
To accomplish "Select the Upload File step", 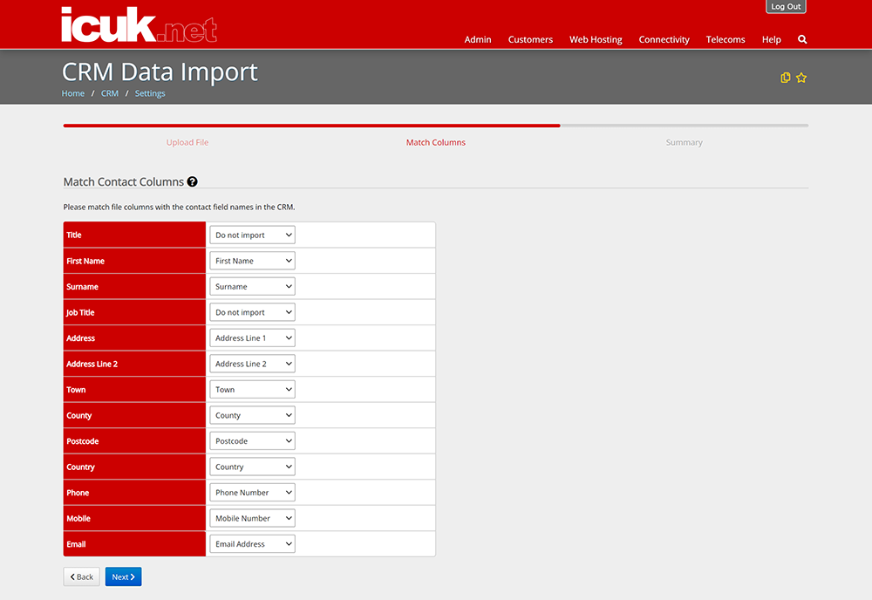I will coord(187,142).
